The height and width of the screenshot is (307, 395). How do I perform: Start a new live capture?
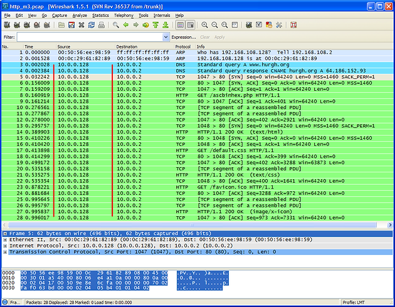tap(27, 25)
